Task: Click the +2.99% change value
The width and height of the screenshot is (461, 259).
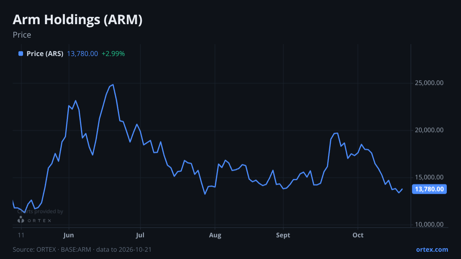Action: pyautogui.click(x=113, y=54)
